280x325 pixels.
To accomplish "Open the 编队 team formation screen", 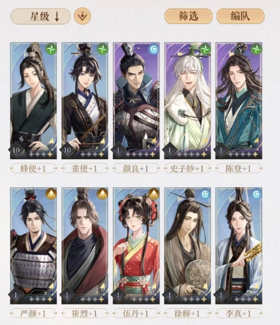I will 240,16.
